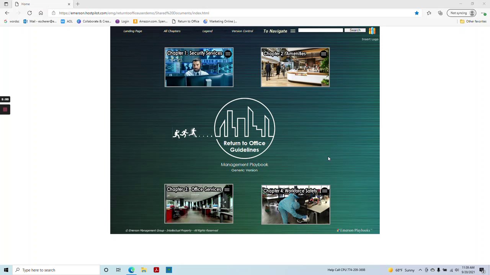Open Chapter 2 Amenities thumbnail
The height and width of the screenshot is (275, 490).
(x=295, y=67)
